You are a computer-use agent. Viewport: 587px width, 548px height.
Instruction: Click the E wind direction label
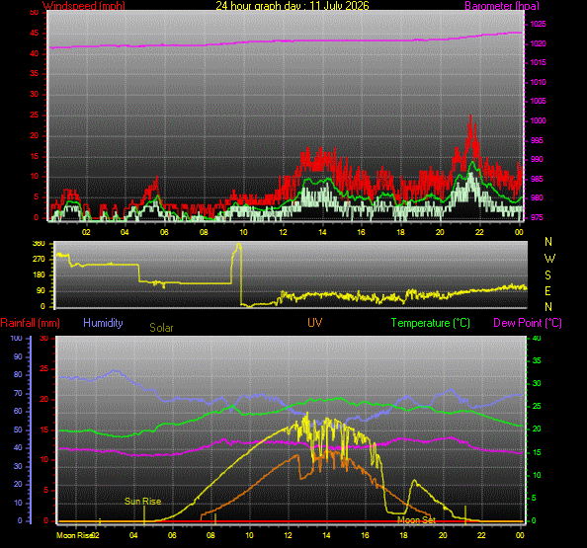point(548,291)
